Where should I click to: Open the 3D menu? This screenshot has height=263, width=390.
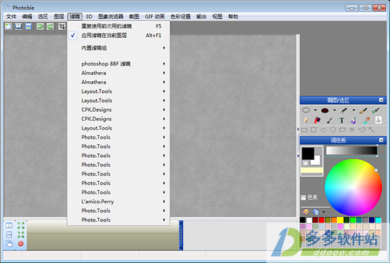[x=89, y=16]
